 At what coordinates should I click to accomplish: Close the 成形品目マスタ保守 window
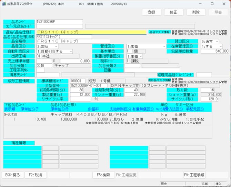[224, 4]
